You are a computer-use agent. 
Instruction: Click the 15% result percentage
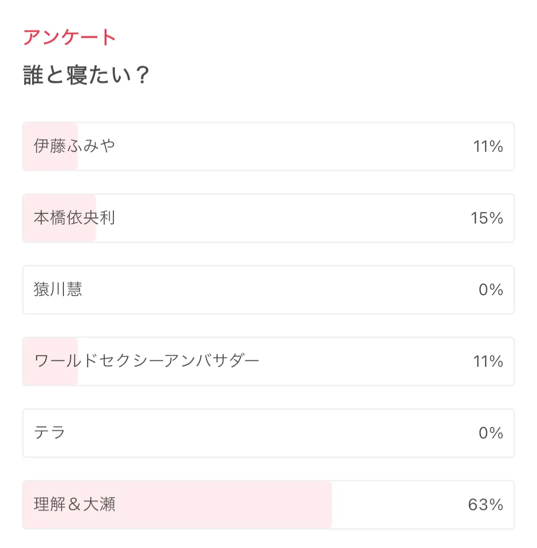[x=487, y=218]
